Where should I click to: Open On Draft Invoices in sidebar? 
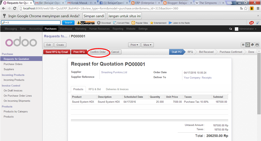click(13, 91)
